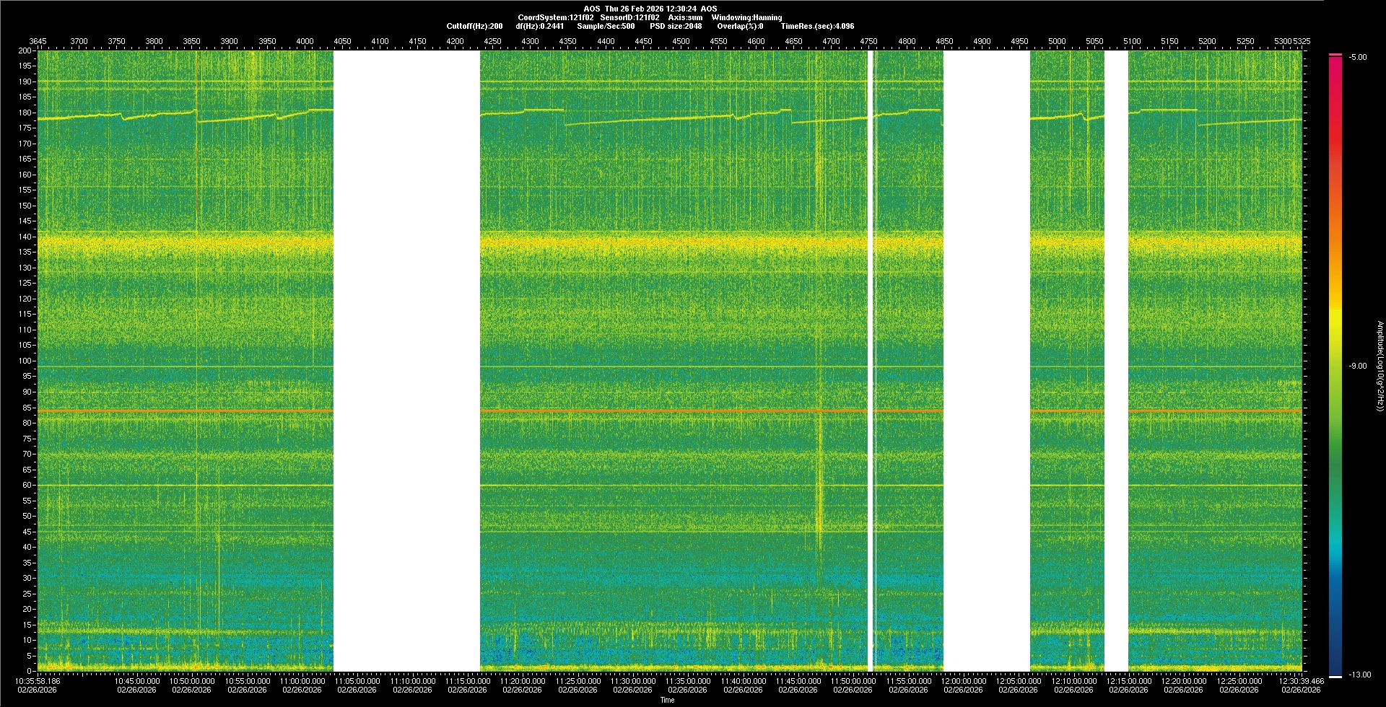Click the Sample/Sec:500 header label
This screenshot has height=707, width=1386.
(606, 26)
